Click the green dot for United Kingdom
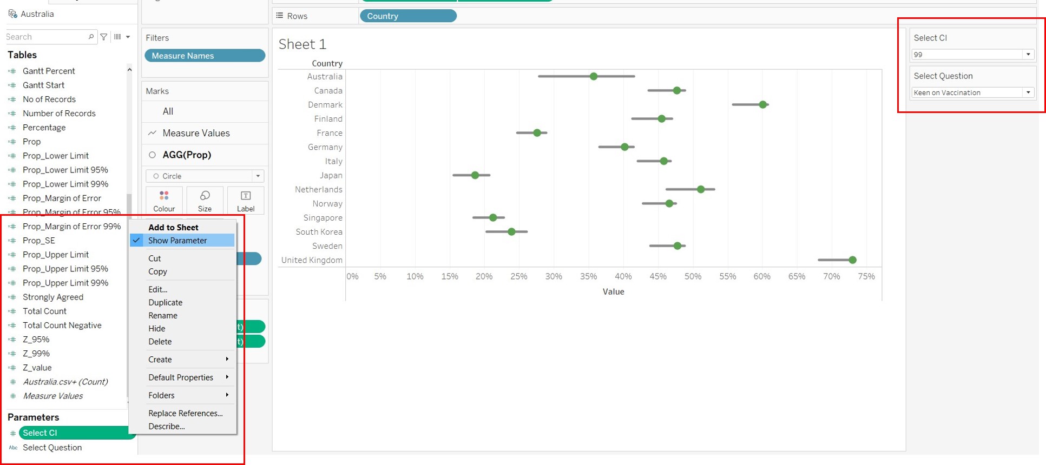This screenshot has width=1046, height=465. tap(852, 260)
